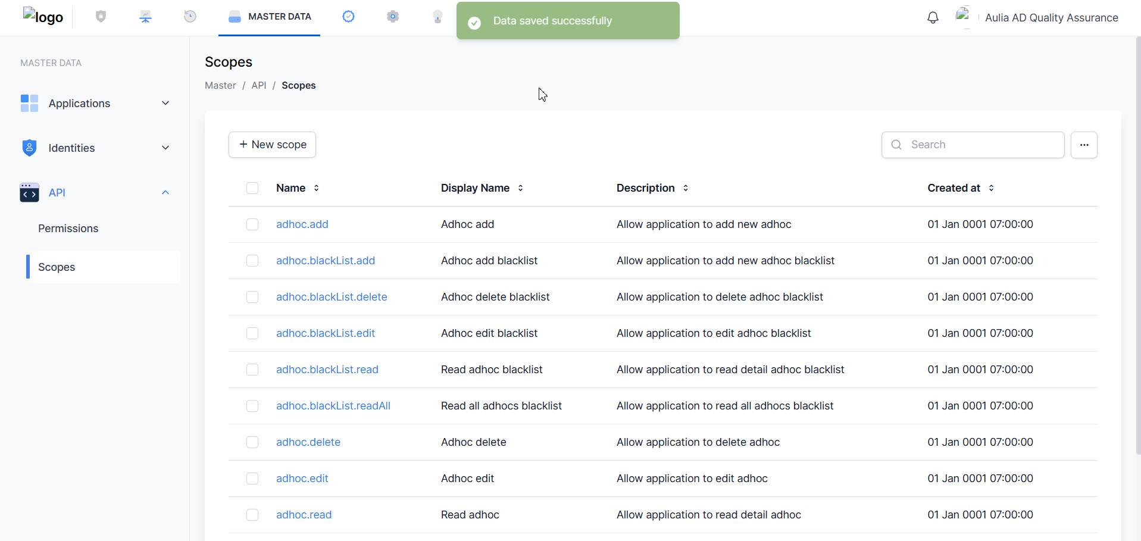
Task: Open the MASTER DATA tab
Action: (270, 17)
